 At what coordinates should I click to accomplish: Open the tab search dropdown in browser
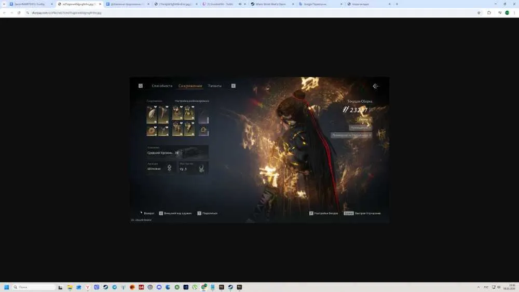click(4, 4)
